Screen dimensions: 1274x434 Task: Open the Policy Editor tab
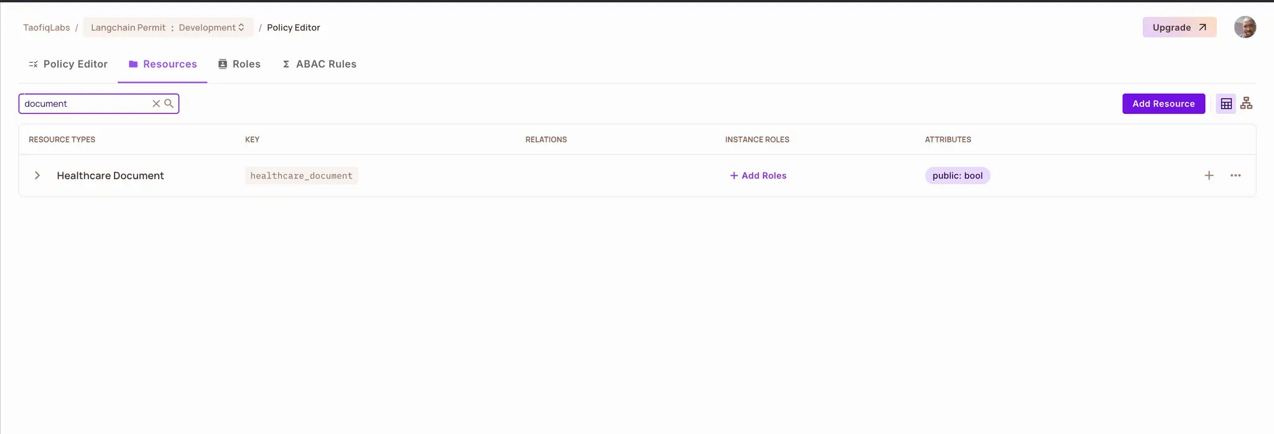68,64
